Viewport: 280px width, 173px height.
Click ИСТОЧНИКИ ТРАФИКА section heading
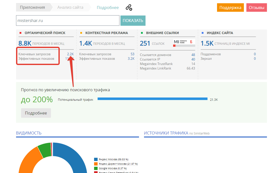(x=166, y=133)
